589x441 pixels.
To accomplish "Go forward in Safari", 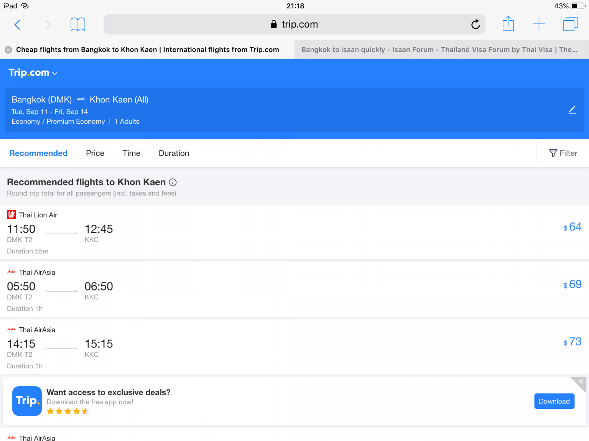I will [48, 24].
